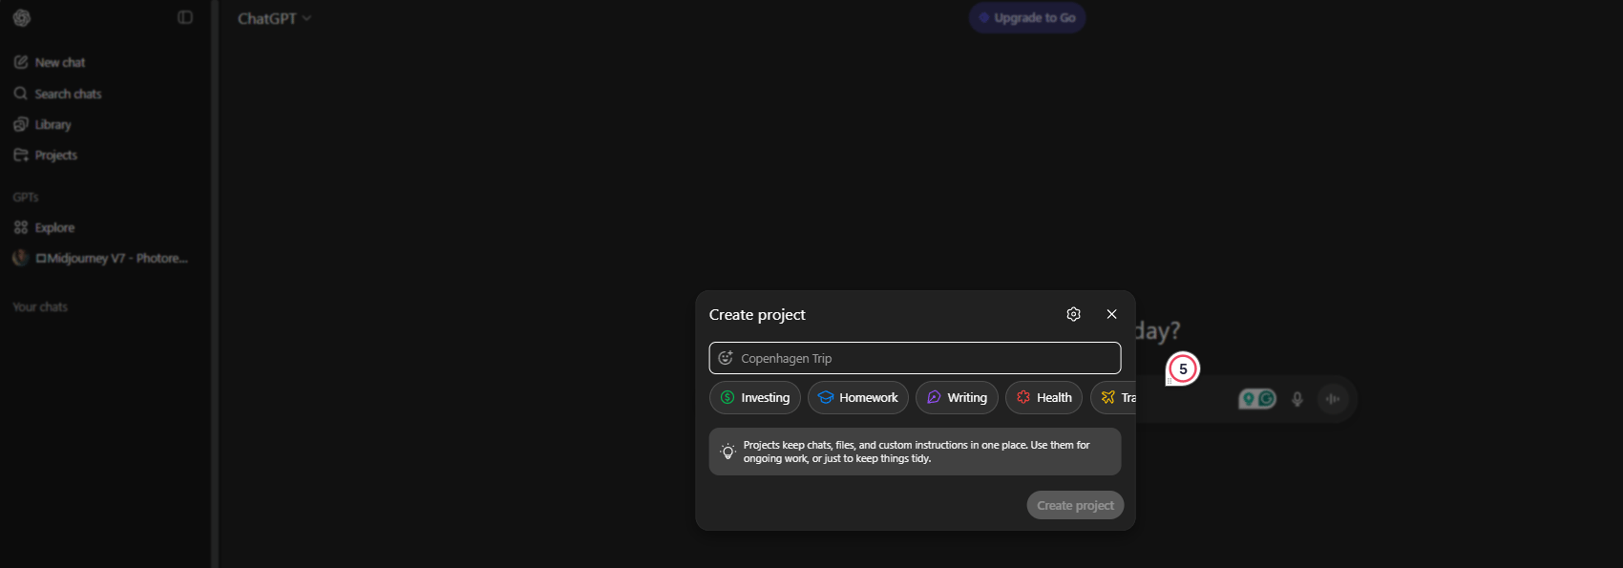Click the Search chats magnifier icon

tap(21, 94)
